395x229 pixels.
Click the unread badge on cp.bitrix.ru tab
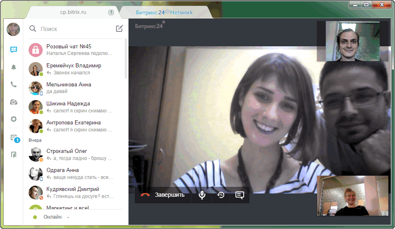111,12
